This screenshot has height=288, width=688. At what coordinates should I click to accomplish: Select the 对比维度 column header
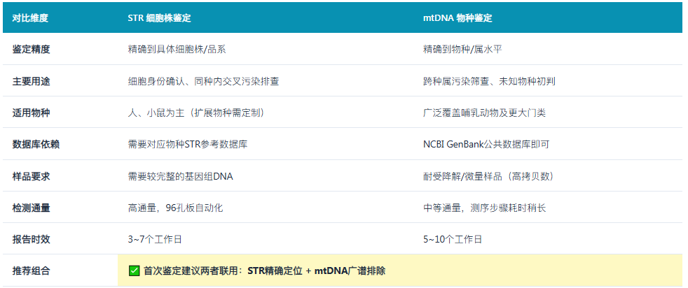click(x=30, y=18)
